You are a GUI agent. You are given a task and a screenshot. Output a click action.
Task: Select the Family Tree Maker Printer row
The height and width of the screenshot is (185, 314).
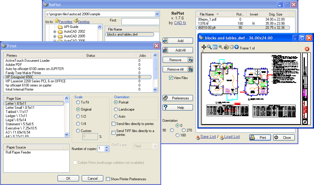tap(78, 73)
